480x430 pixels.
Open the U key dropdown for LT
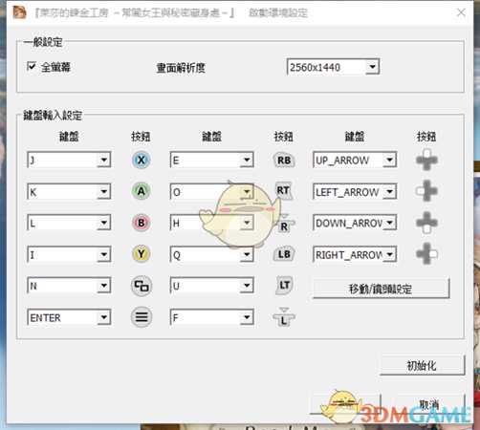click(x=211, y=286)
